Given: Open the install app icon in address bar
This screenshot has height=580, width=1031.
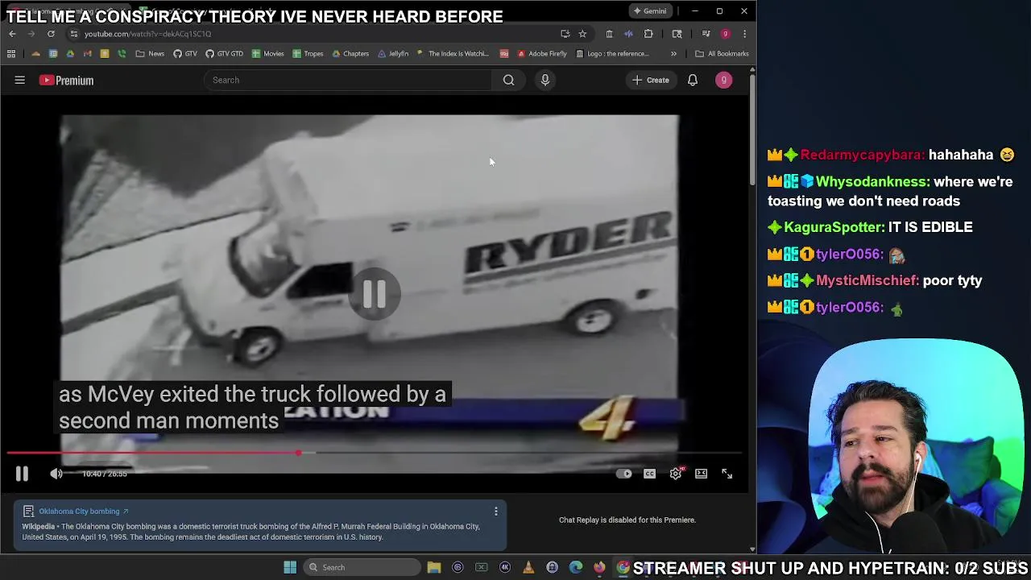Looking at the screenshot, I should pyautogui.click(x=565, y=34).
